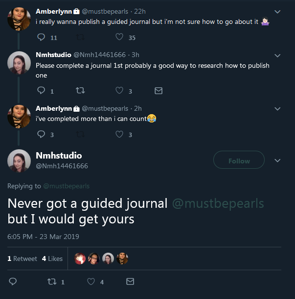The width and height of the screenshot is (295, 299).
Task: Like Amberlynn's 2h reply tweet
Action: click(x=119, y=134)
